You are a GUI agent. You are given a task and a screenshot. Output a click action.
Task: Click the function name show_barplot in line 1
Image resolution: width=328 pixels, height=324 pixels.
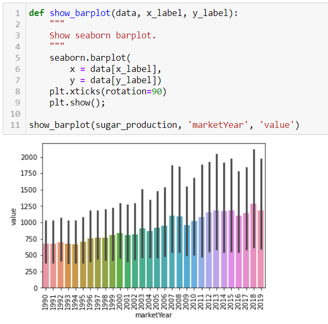(80, 13)
